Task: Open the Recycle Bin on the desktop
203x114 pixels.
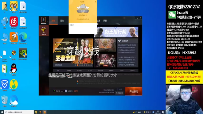Action: point(5,101)
